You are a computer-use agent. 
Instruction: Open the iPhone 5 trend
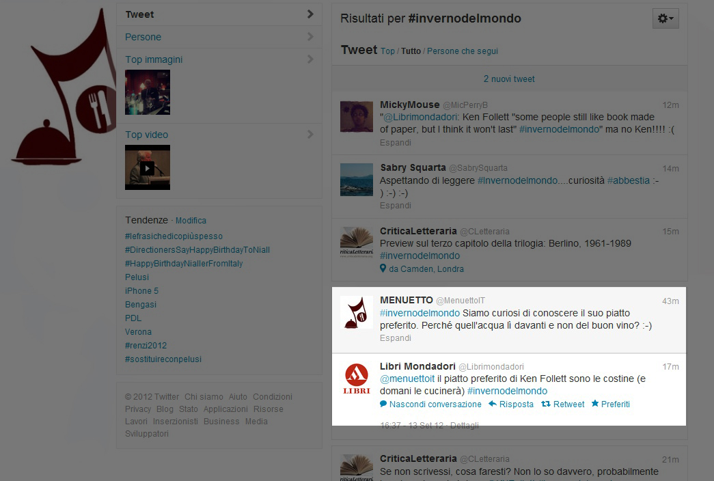[x=141, y=291]
